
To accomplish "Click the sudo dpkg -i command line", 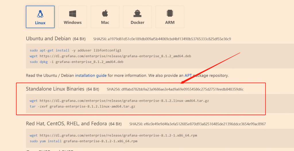I will point(76,62).
